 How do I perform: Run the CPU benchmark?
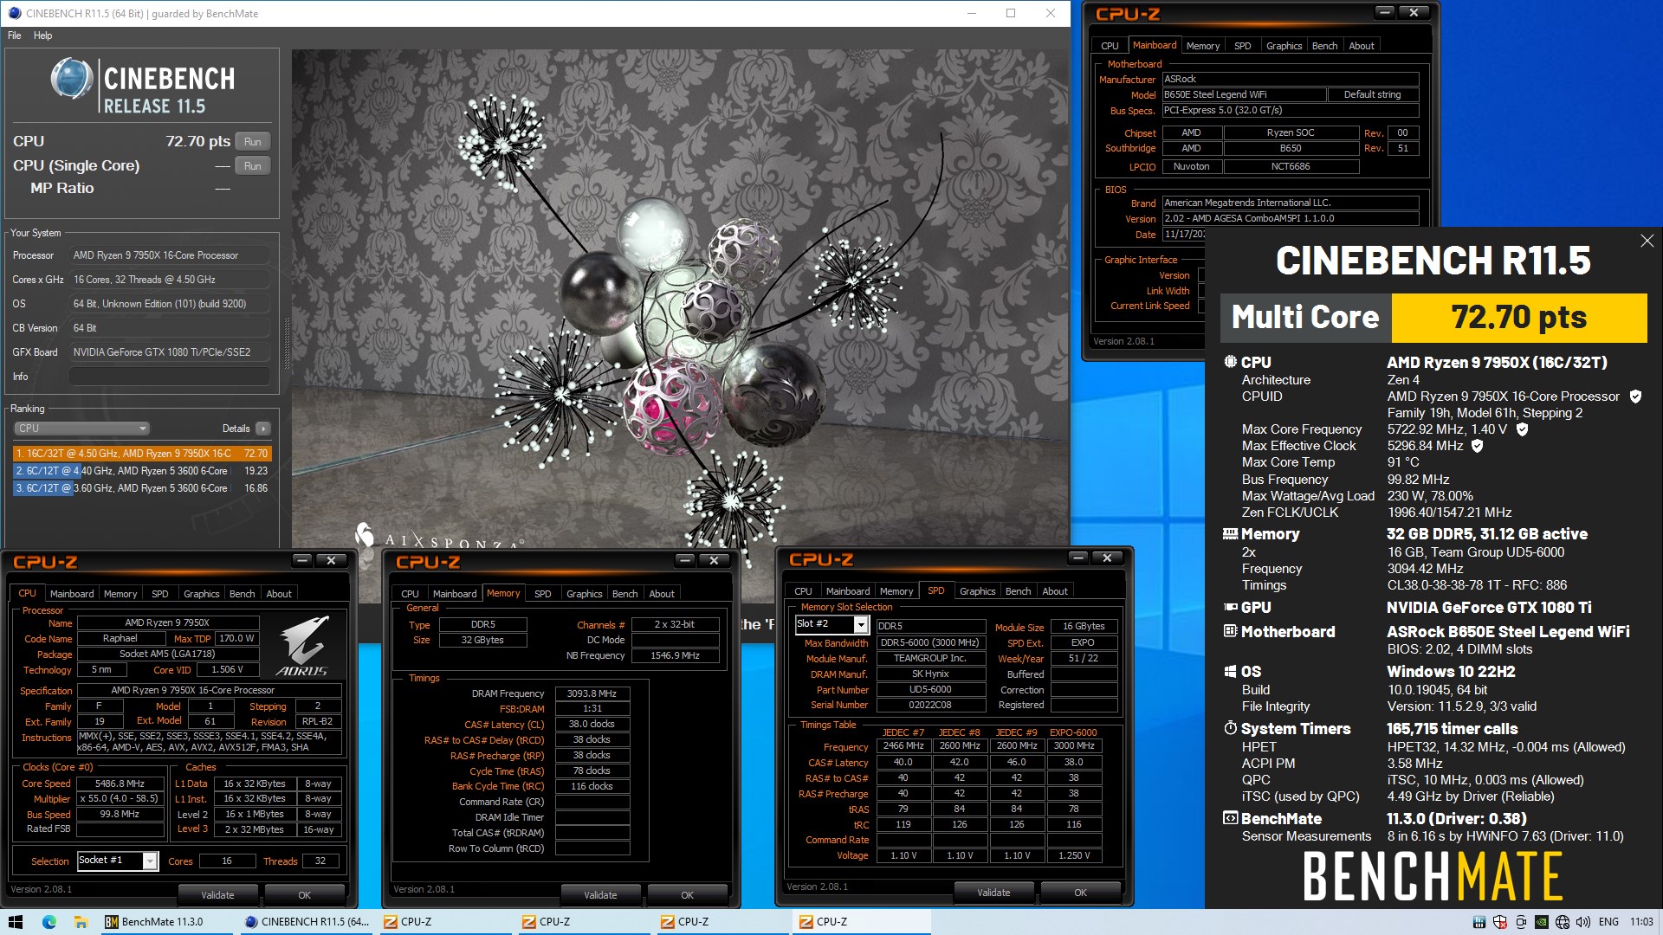[252, 142]
